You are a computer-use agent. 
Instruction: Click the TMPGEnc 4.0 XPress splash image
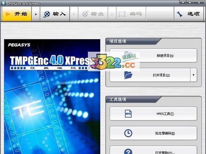(x=52, y=97)
